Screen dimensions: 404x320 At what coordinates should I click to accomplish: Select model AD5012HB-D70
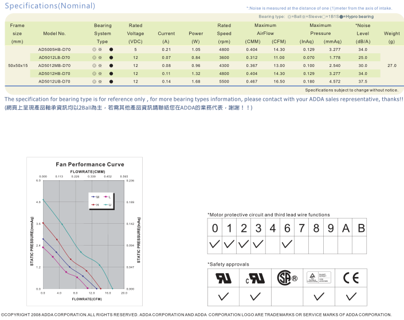coord(54,73)
